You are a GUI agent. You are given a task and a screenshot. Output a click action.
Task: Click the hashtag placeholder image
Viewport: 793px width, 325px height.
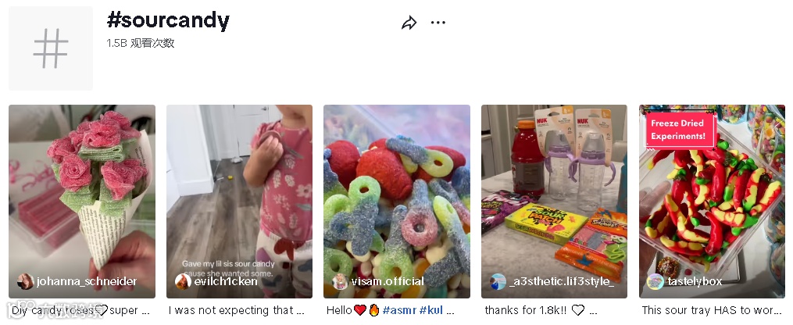51,48
